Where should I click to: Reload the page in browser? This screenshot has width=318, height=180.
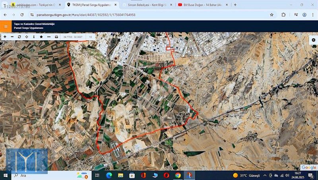tap(22, 15)
